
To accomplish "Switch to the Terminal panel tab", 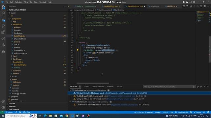I will point(110,87).
